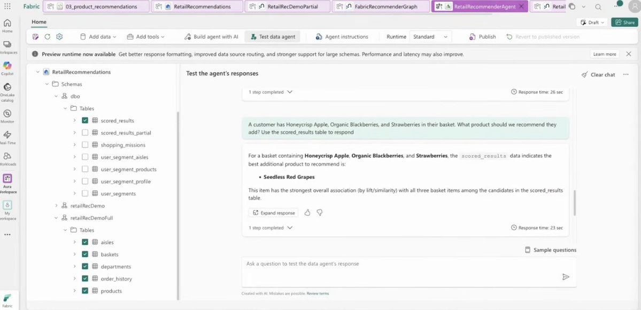Check the shopping_missions table
The height and width of the screenshot is (310, 641).
85,145
